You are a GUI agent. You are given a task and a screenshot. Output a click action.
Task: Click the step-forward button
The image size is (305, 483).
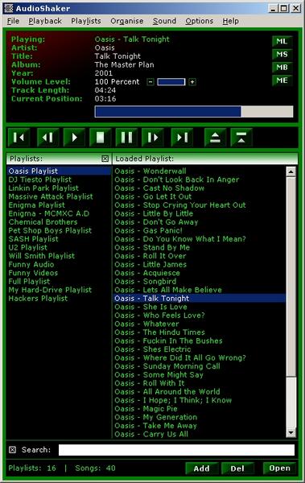(x=153, y=138)
